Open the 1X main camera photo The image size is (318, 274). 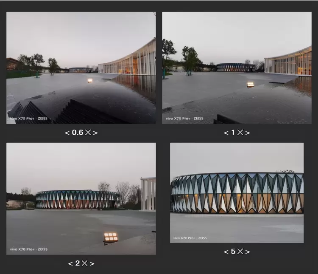[237, 68]
